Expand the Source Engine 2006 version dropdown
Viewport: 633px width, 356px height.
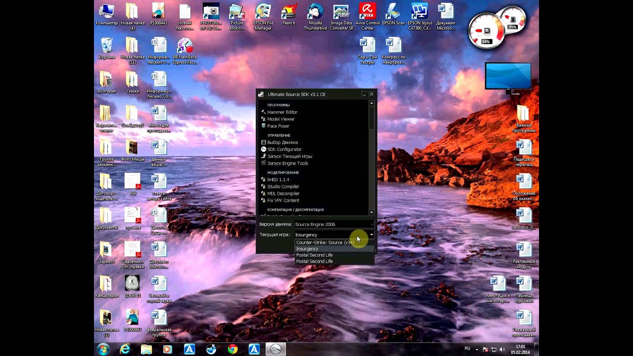pos(334,224)
